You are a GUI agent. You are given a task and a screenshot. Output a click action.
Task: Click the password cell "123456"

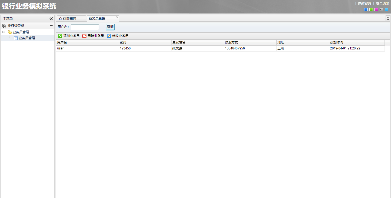(x=145, y=49)
